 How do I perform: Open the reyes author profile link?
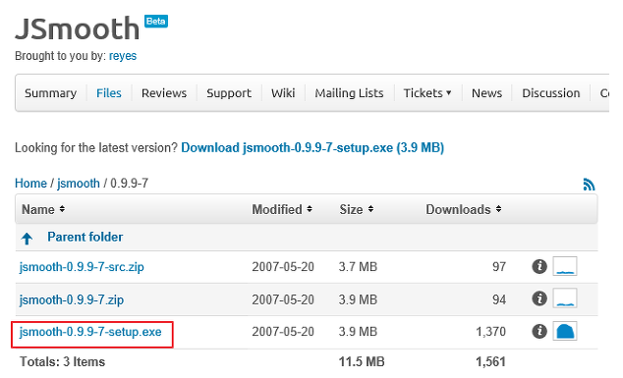[x=123, y=56]
